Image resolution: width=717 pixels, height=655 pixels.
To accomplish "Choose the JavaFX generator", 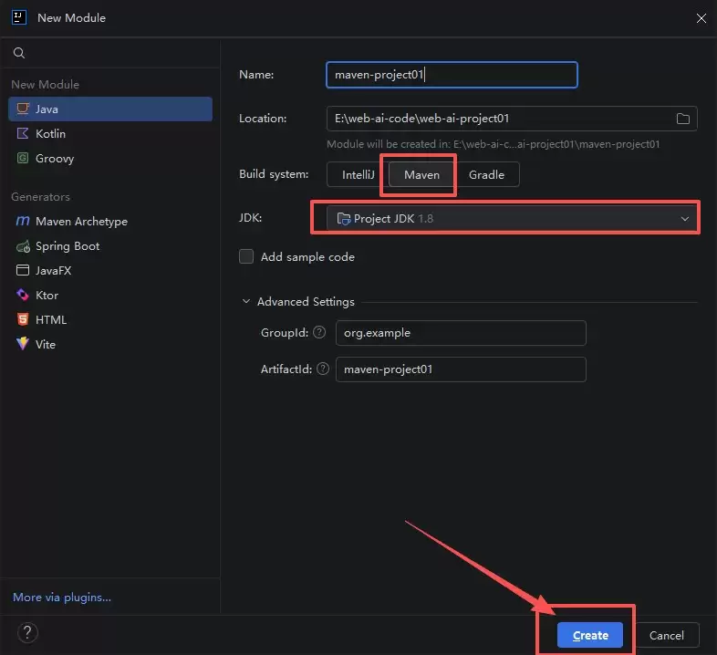I will coord(110,270).
